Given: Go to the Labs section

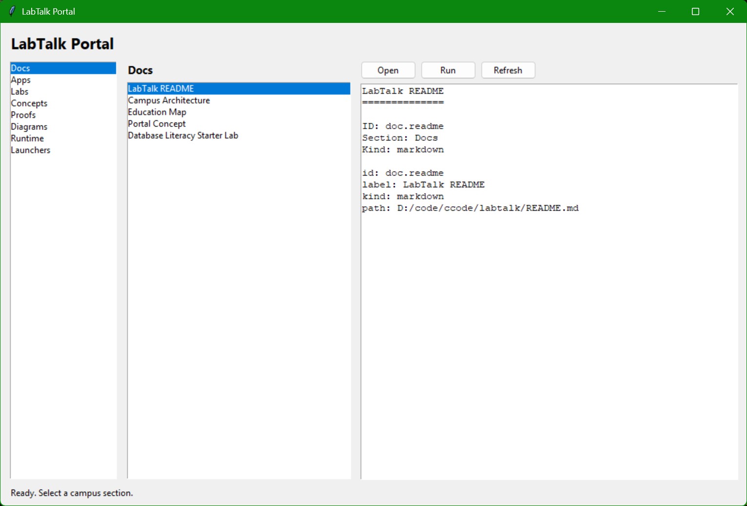Looking at the screenshot, I should coord(63,92).
